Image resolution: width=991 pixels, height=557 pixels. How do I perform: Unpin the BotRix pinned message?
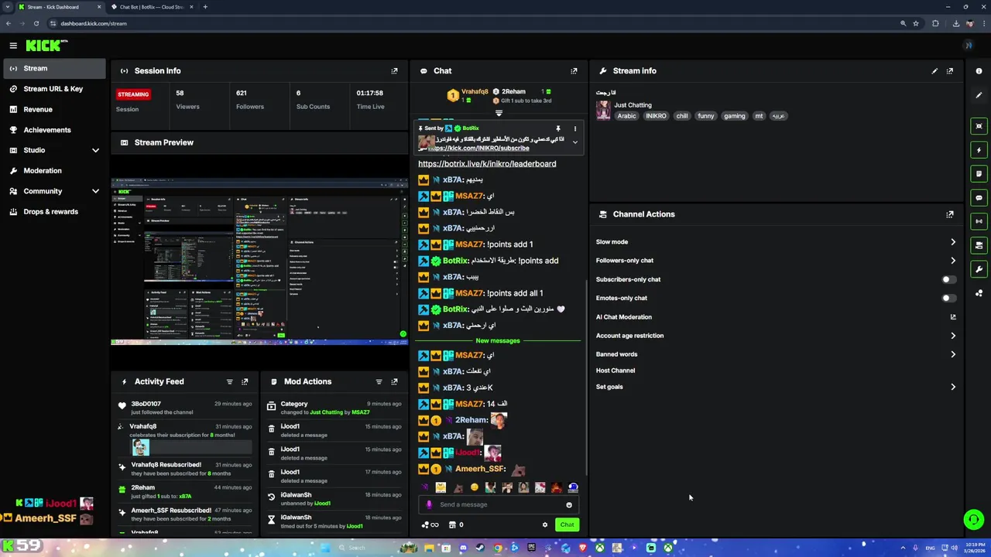(x=557, y=128)
